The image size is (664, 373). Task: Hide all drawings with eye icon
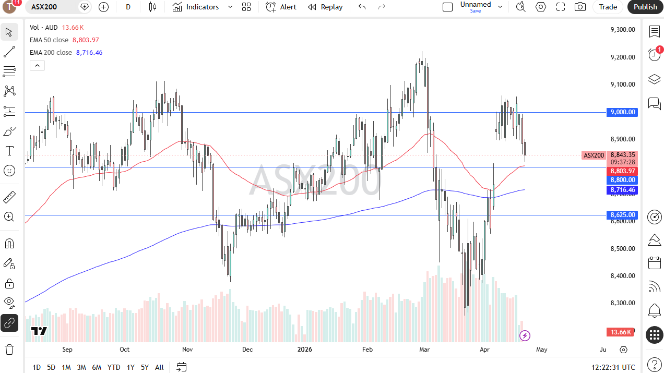pyautogui.click(x=9, y=303)
